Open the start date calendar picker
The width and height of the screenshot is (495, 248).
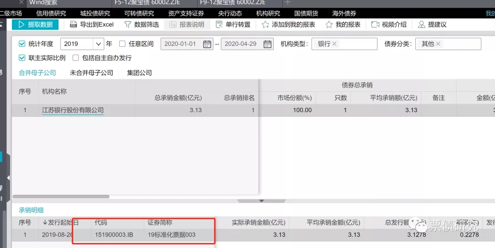[x=207, y=44]
